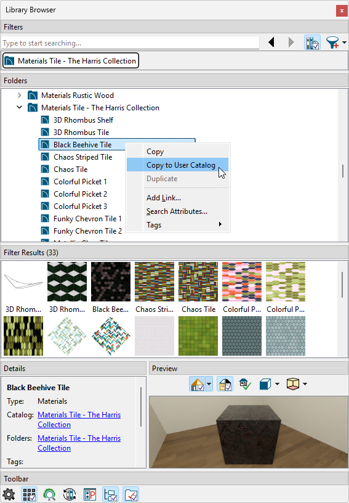Select Colorful Picket 1 in the tree
This screenshot has height=503, width=349.
pyautogui.click(x=80, y=182)
